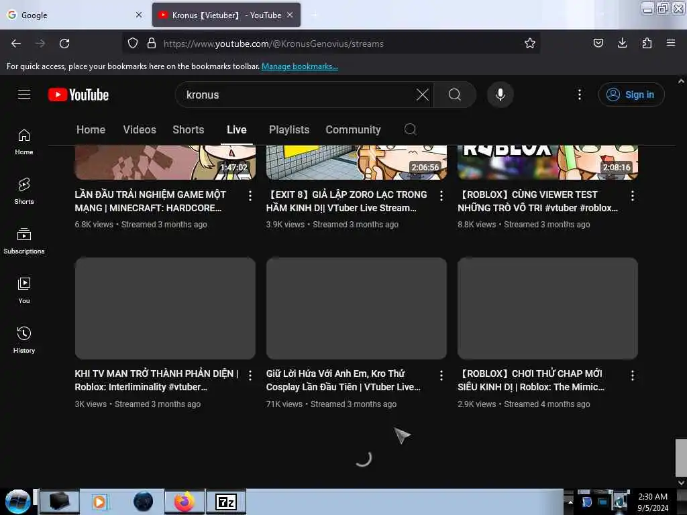Go back in browser history

(16, 44)
